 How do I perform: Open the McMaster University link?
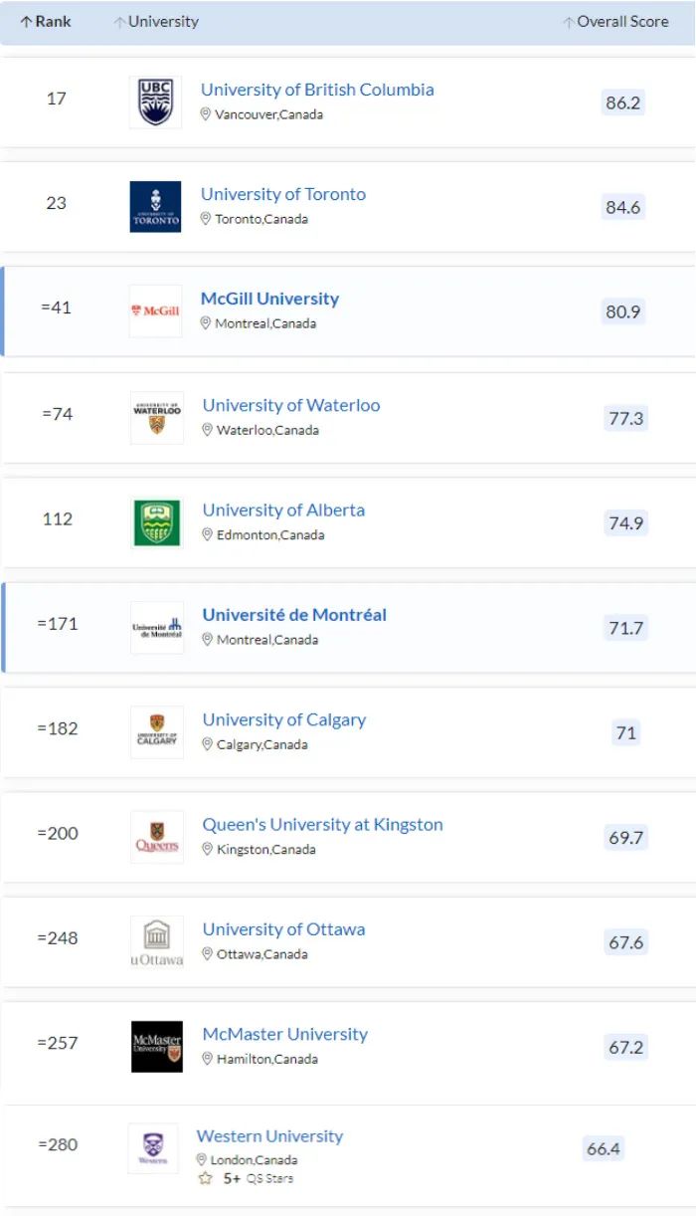coord(284,1034)
